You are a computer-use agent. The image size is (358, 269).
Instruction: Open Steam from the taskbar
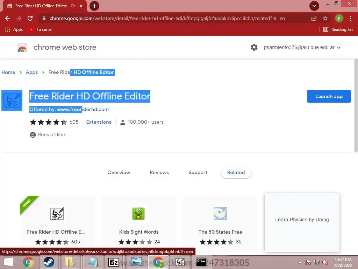(49, 262)
